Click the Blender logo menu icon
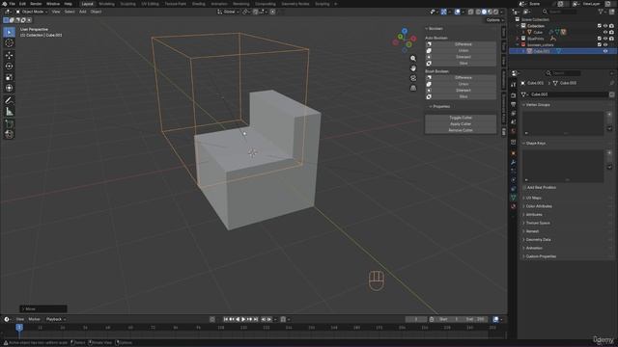The width and height of the screenshot is (618, 347). pyautogui.click(x=4, y=4)
